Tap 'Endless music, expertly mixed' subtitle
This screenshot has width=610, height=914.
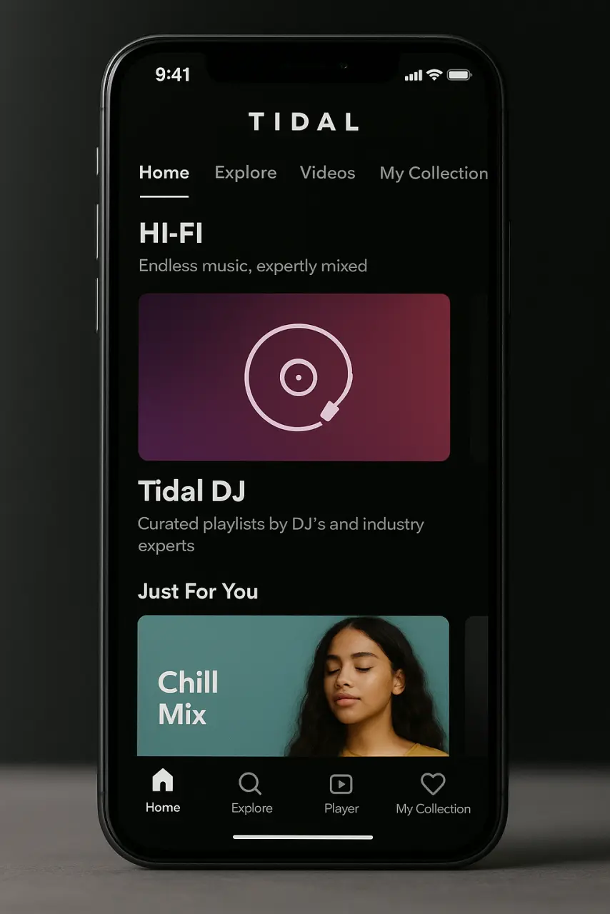[253, 266]
